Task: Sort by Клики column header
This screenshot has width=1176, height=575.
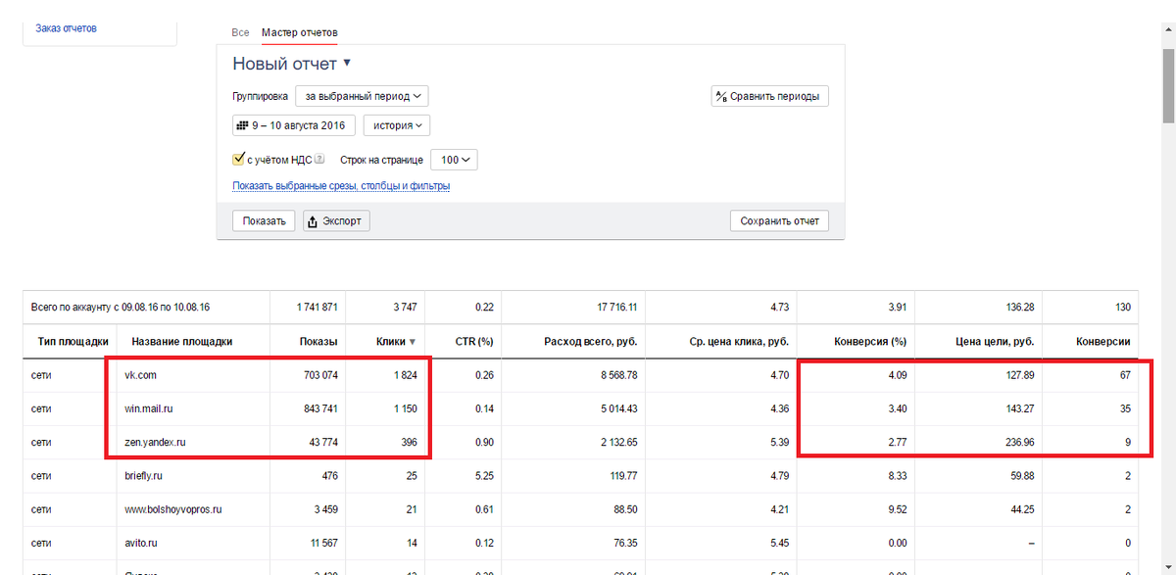Action: (x=396, y=342)
